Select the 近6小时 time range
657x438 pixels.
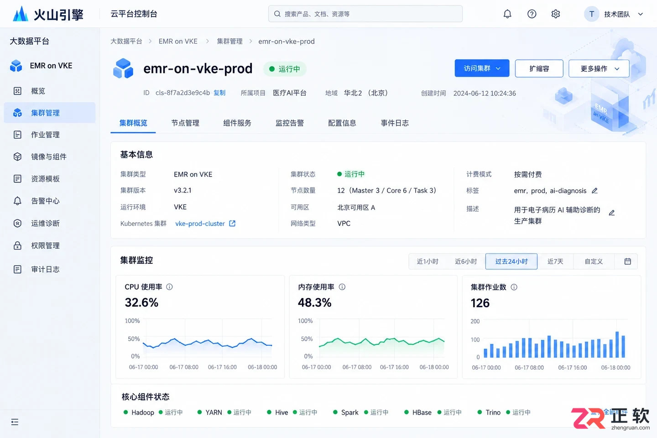[x=466, y=261]
